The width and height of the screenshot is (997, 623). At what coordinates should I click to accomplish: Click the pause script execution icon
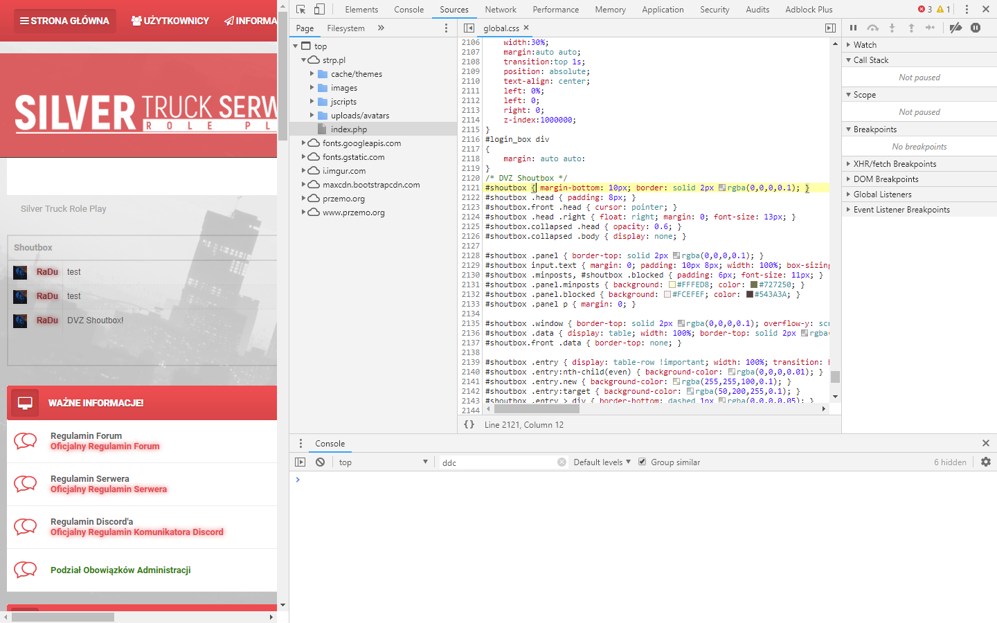pos(853,28)
